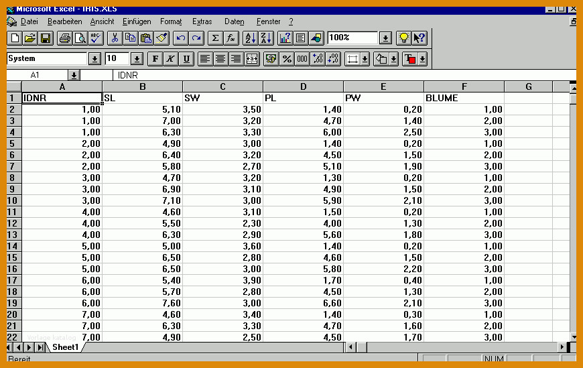
Task: Insert AutoSum with the sigma icon
Action: point(215,38)
